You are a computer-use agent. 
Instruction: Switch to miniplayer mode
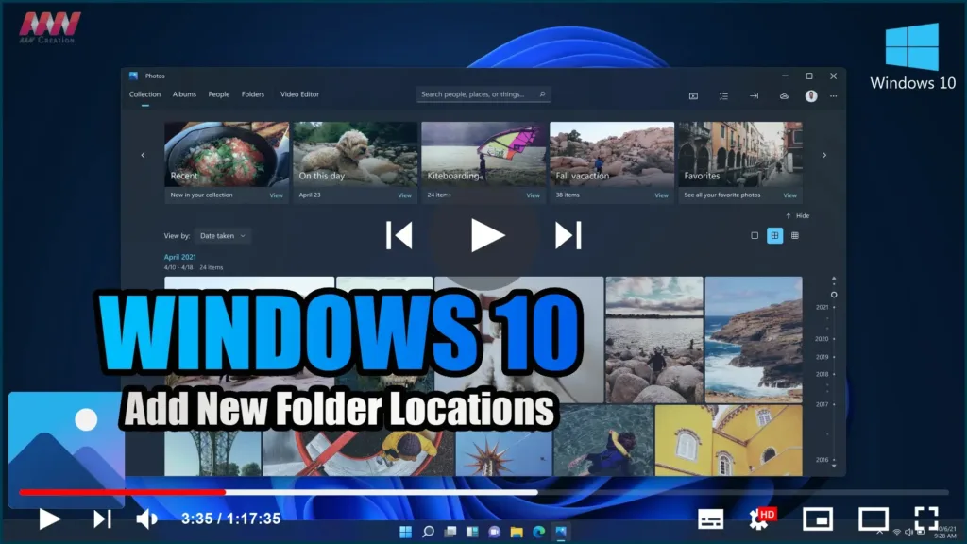817,518
